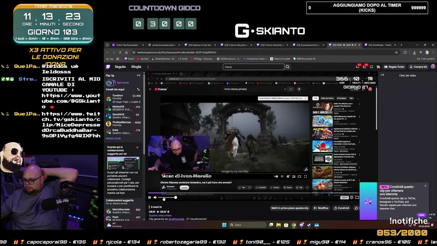Open the Enkk channel in sidebar

pos(123,132)
